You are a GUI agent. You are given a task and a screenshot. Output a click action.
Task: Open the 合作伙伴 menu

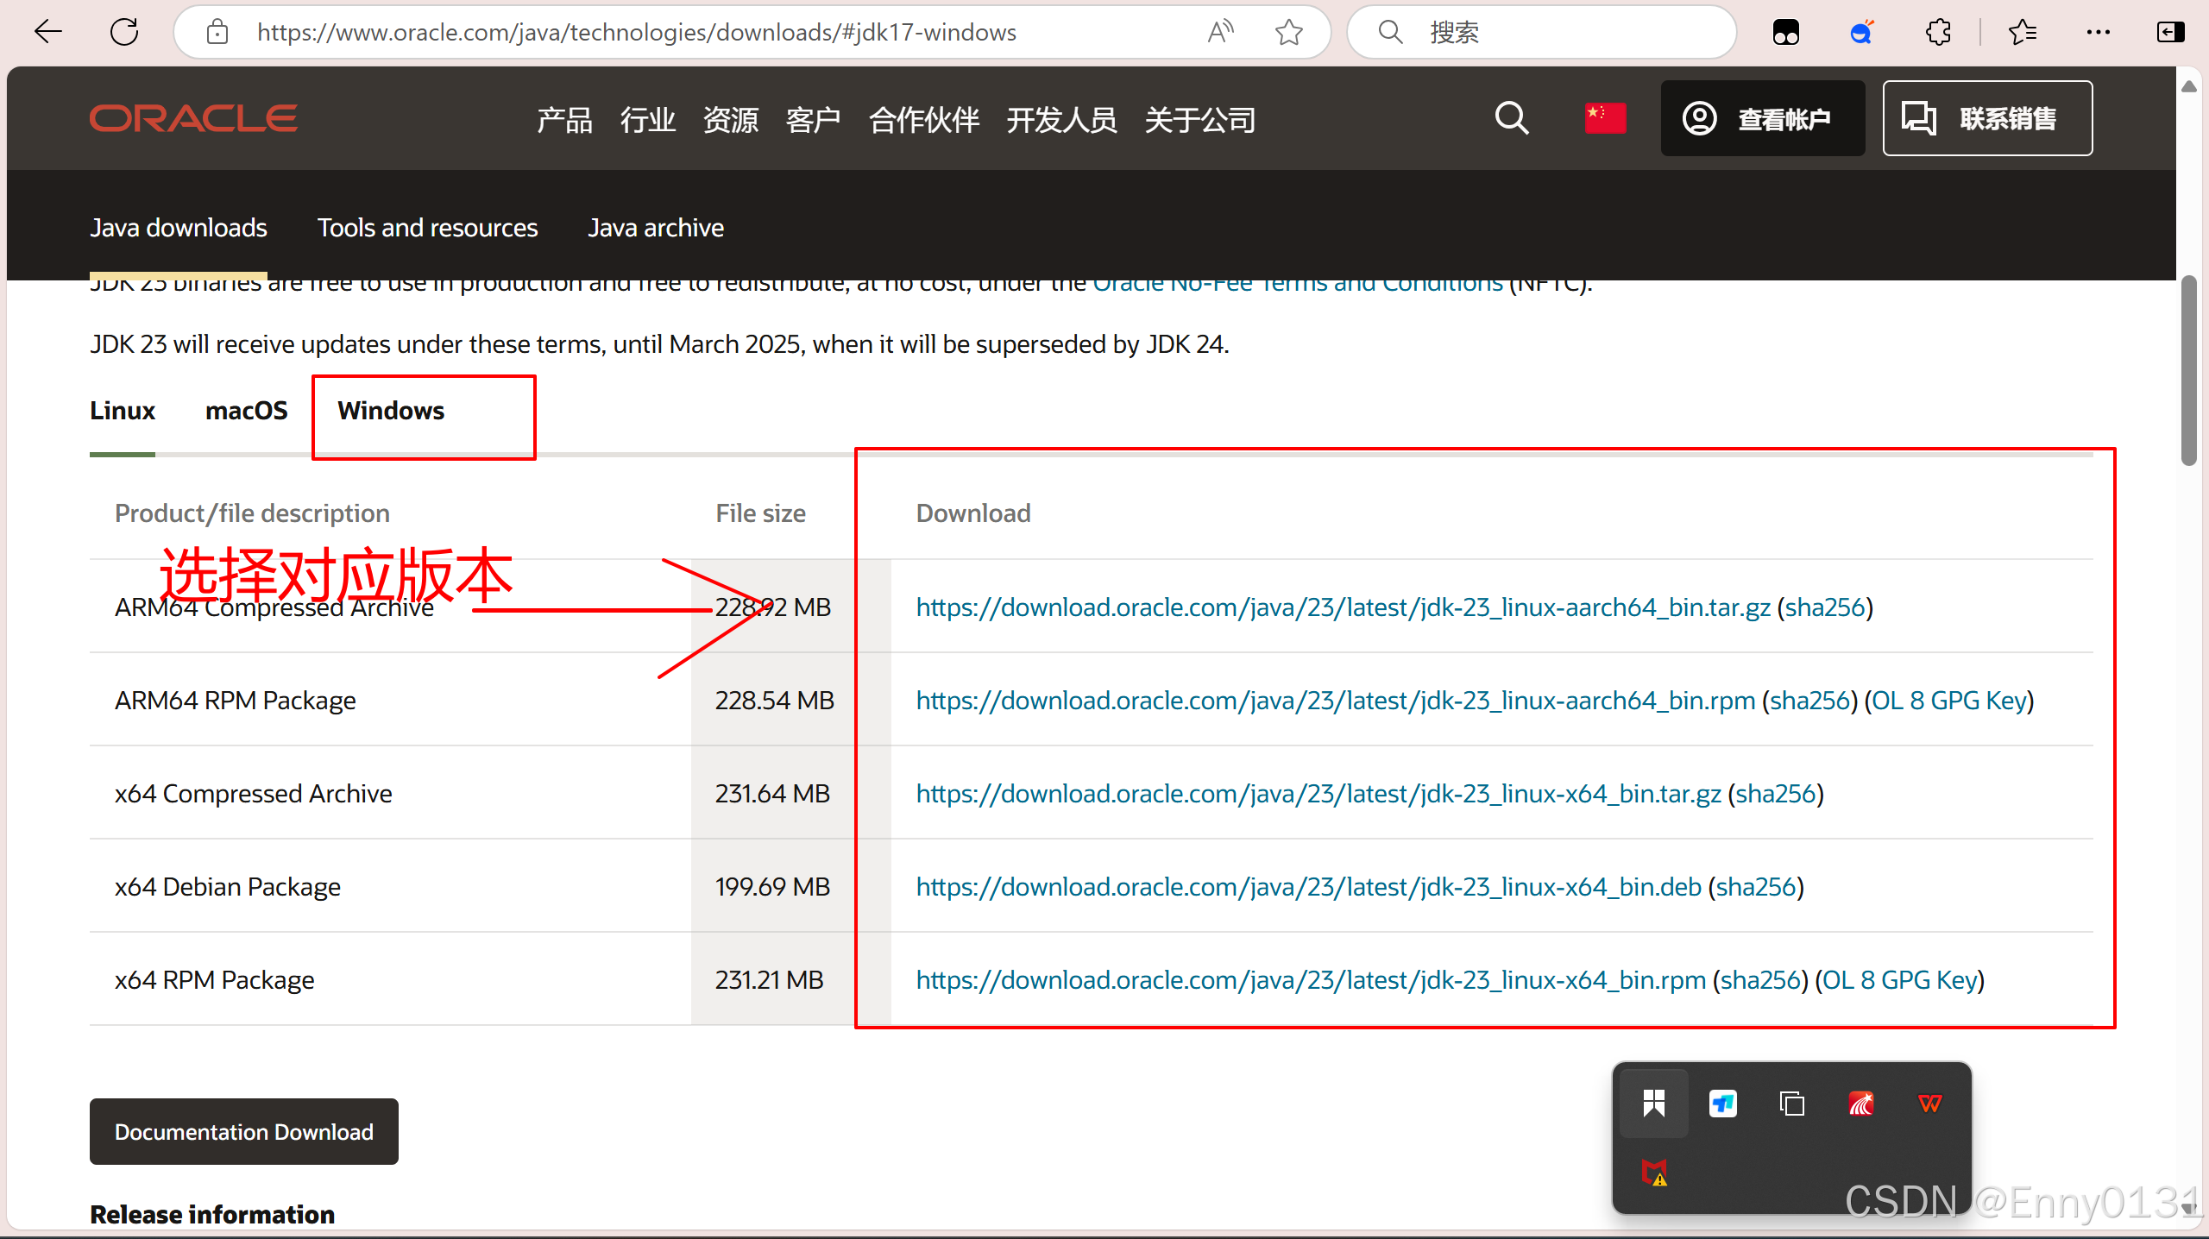click(x=923, y=119)
